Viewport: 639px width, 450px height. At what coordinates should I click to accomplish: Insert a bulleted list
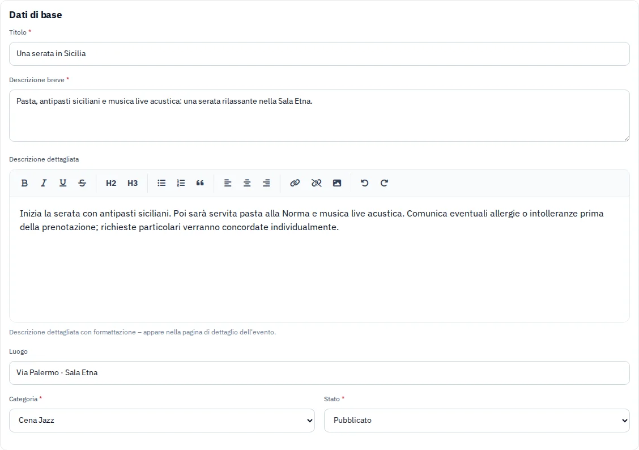click(x=161, y=183)
